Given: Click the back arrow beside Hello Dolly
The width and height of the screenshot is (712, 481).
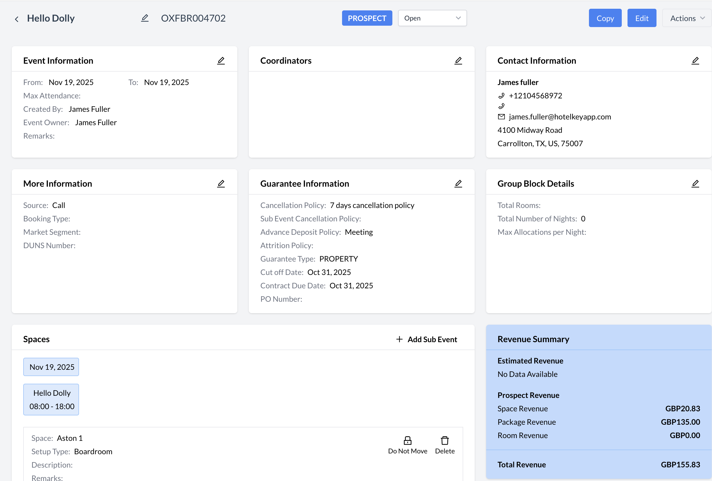Looking at the screenshot, I should [x=17, y=19].
